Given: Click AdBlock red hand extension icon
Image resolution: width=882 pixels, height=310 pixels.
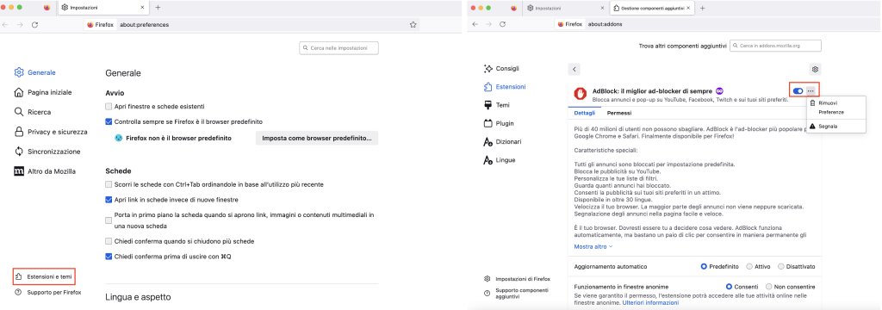Looking at the screenshot, I should pyautogui.click(x=580, y=93).
